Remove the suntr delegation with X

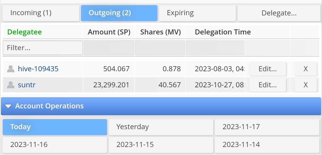[x=305, y=85]
